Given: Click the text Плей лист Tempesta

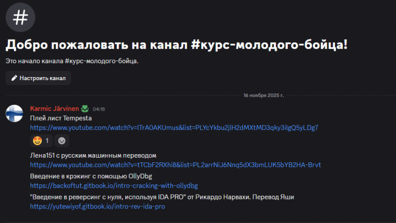Looking at the screenshot, I should coord(61,118).
